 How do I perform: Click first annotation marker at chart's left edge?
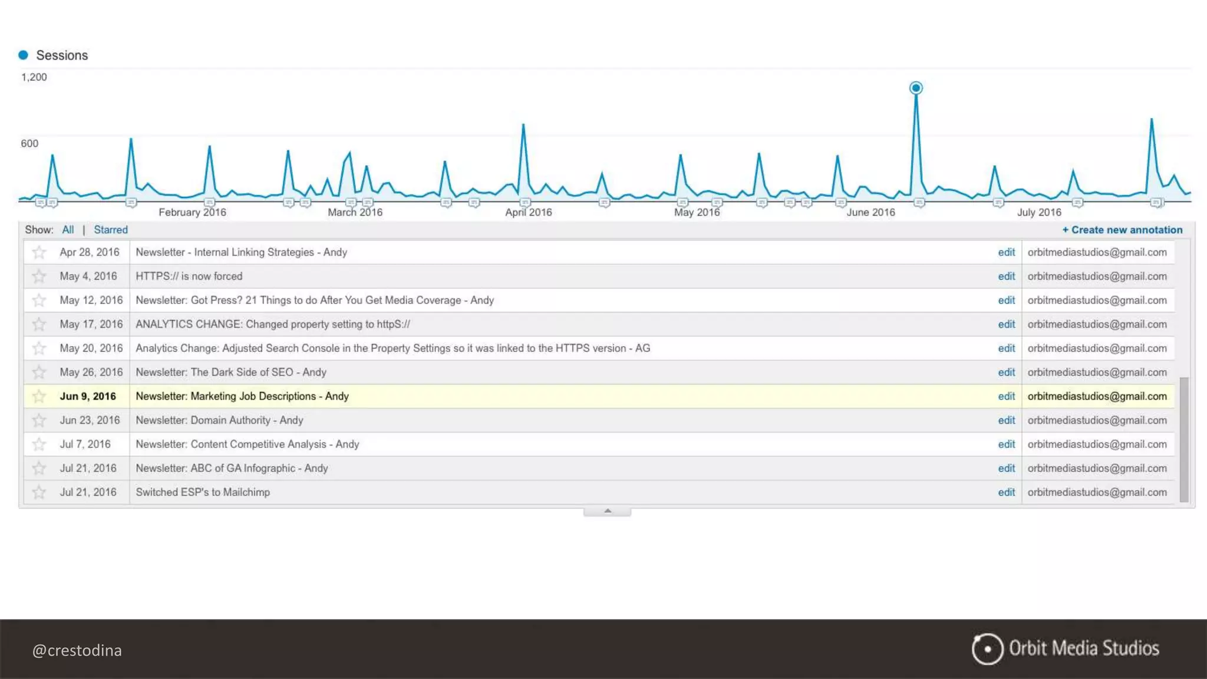pos(40,203)
